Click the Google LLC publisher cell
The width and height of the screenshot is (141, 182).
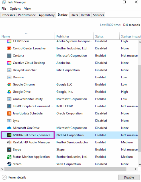point(64,85)
